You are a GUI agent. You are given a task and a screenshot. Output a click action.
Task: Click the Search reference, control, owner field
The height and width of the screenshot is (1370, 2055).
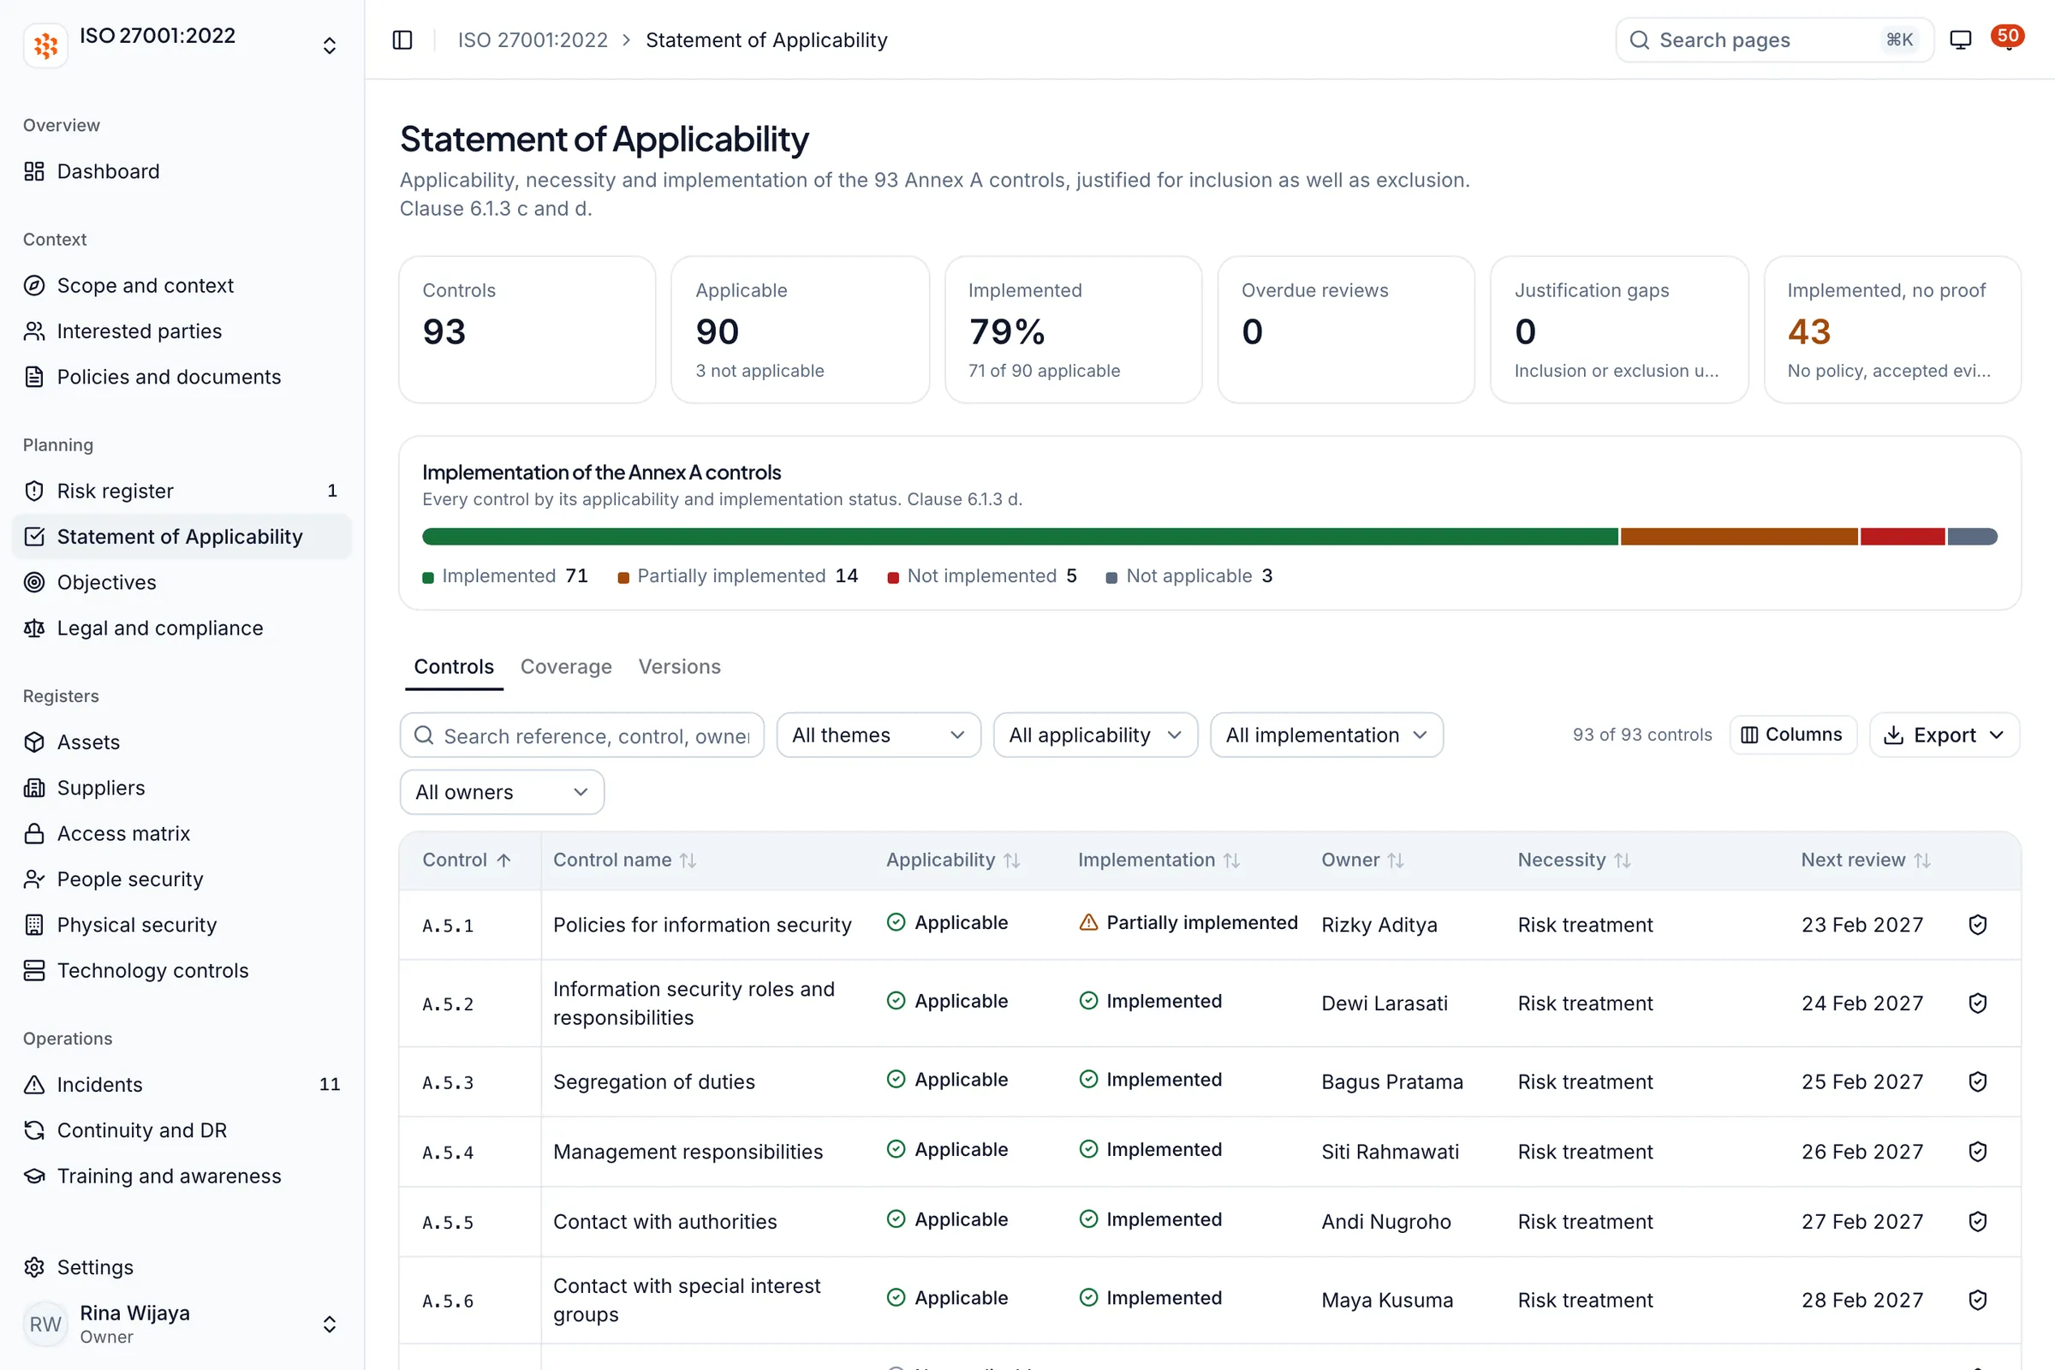582,735
